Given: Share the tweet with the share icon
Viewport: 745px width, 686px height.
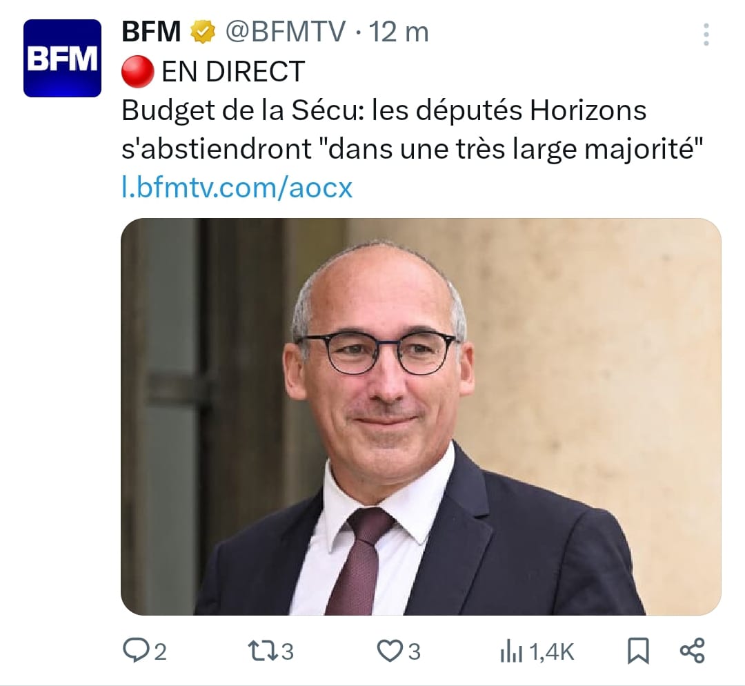Looking at the screenshot, I should (x=693, y=651).
